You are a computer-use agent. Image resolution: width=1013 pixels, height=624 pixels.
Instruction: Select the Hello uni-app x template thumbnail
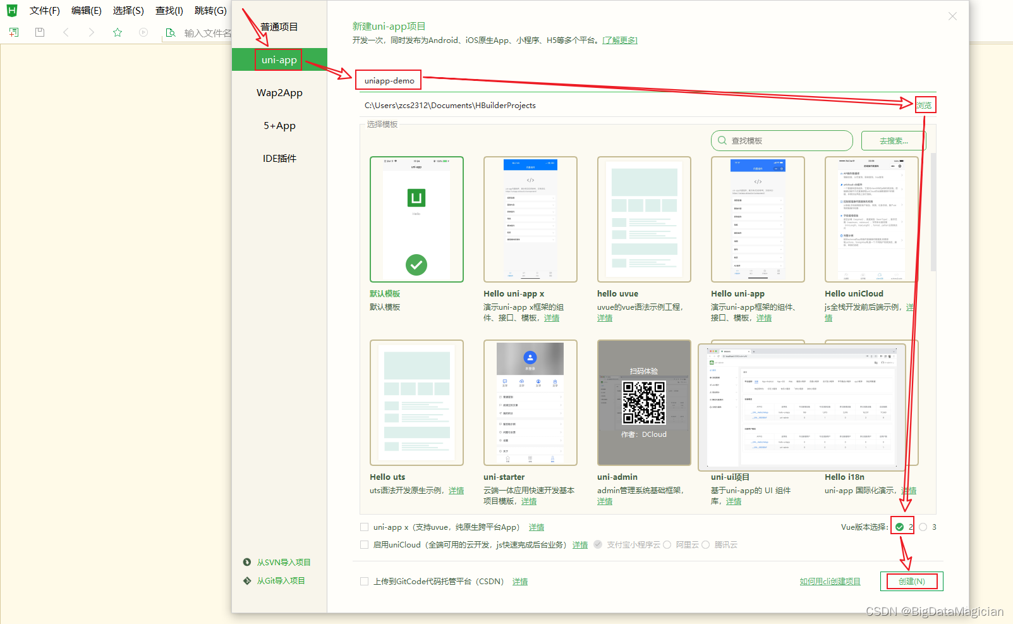coord(530,219)
